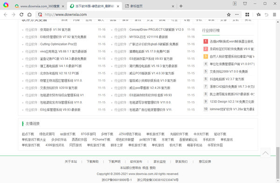
Task: Open the address bar more options dots
Action: pyautogui.click(x=237, y=15)
